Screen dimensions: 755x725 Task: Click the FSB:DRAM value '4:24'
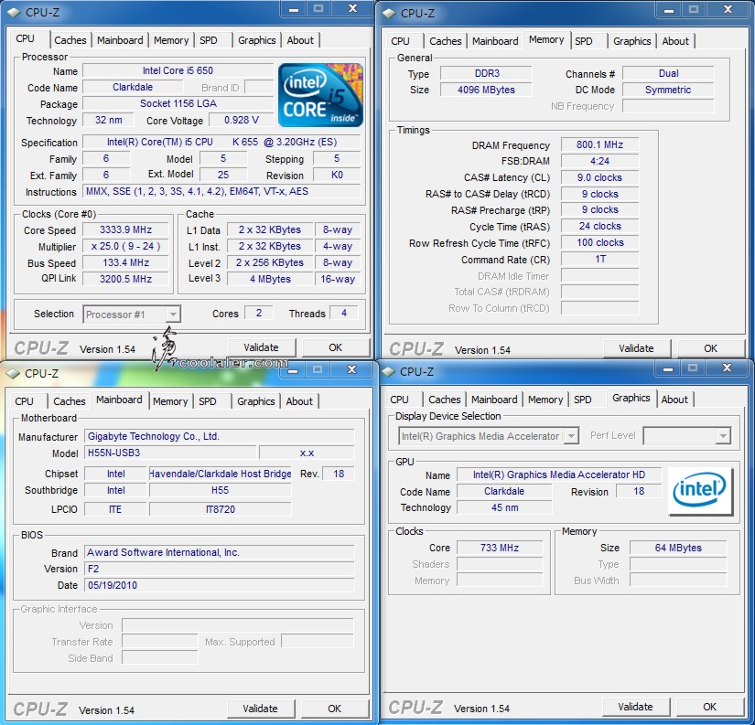tap(600, 161)
